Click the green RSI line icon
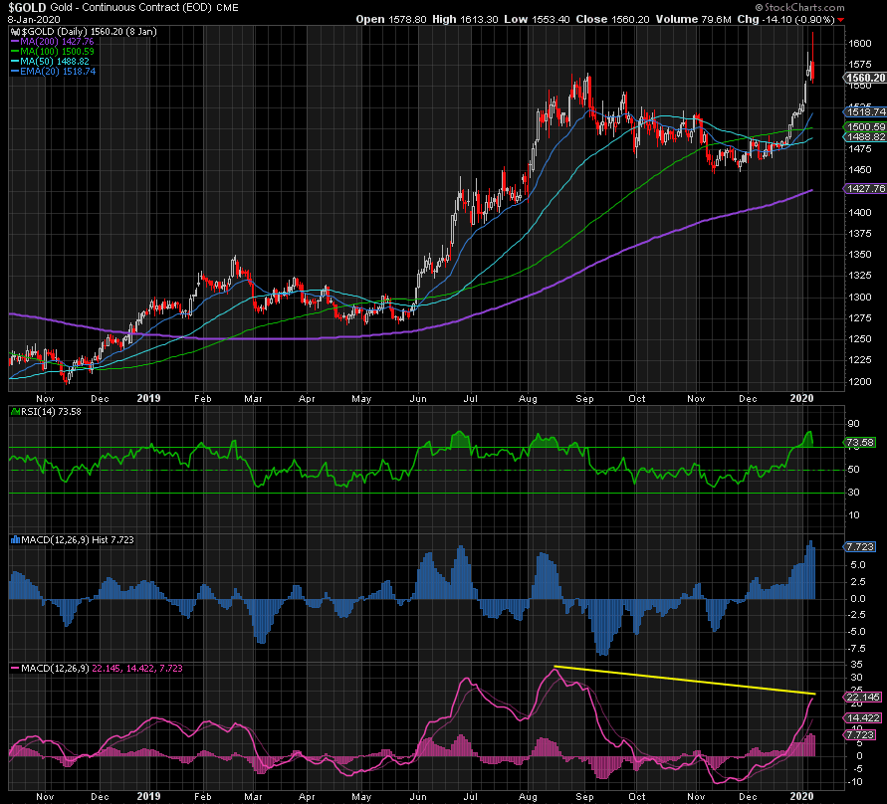Image resolution: width=887 pixels, height=804 pixels. 16,412
